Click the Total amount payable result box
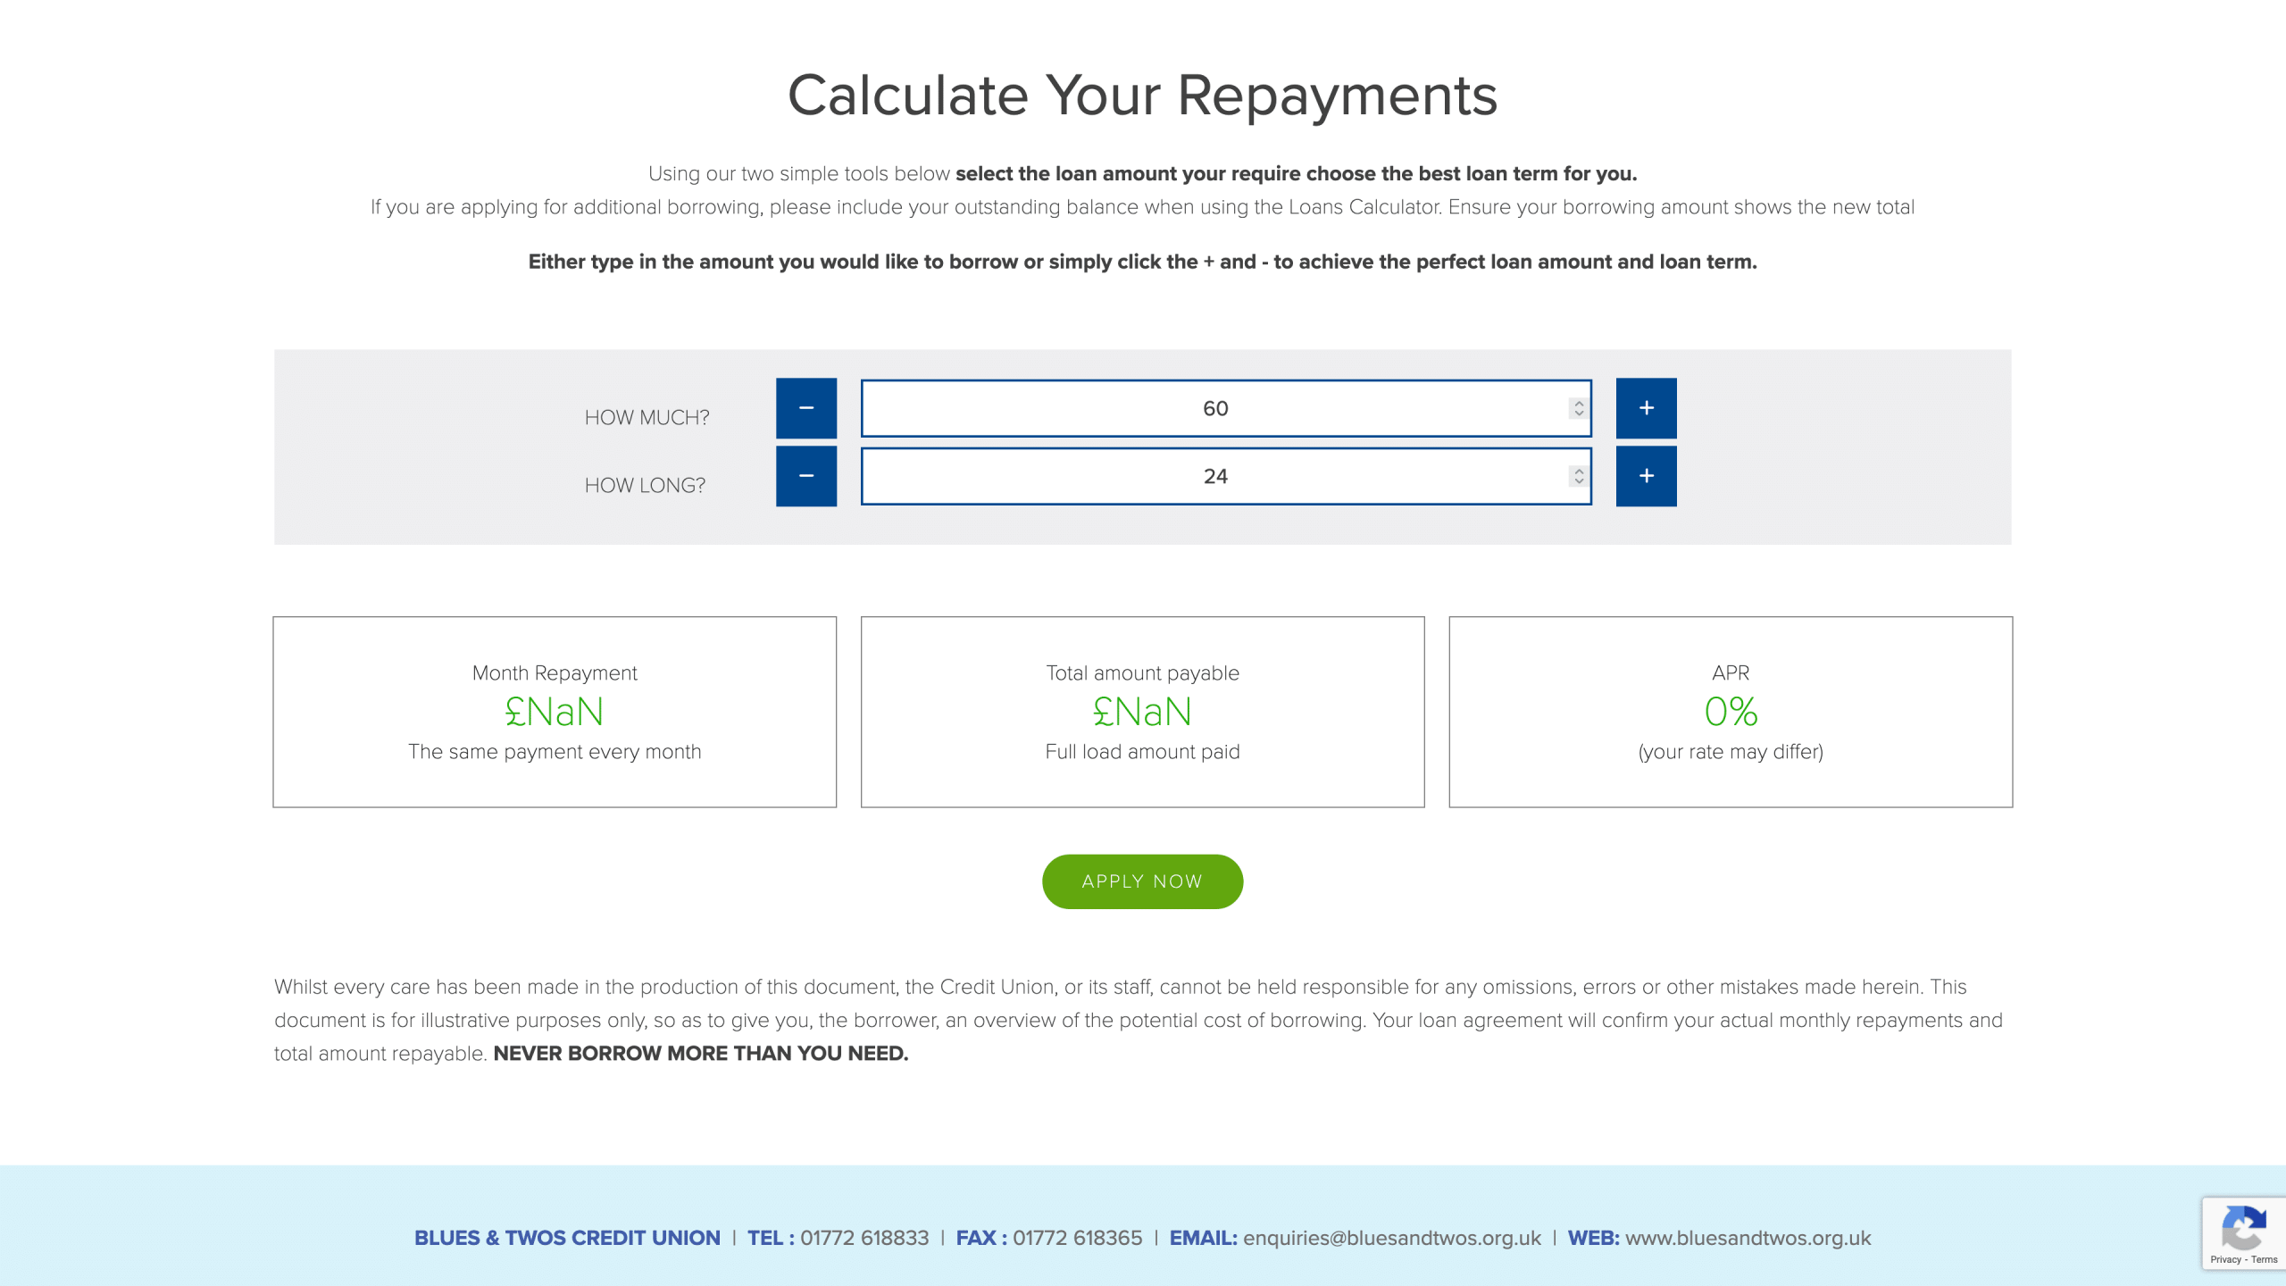 pos(1142,712)
